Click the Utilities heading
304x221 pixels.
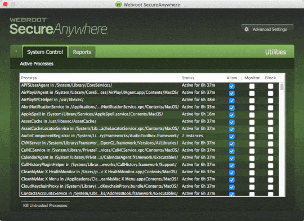click(275, 52)
